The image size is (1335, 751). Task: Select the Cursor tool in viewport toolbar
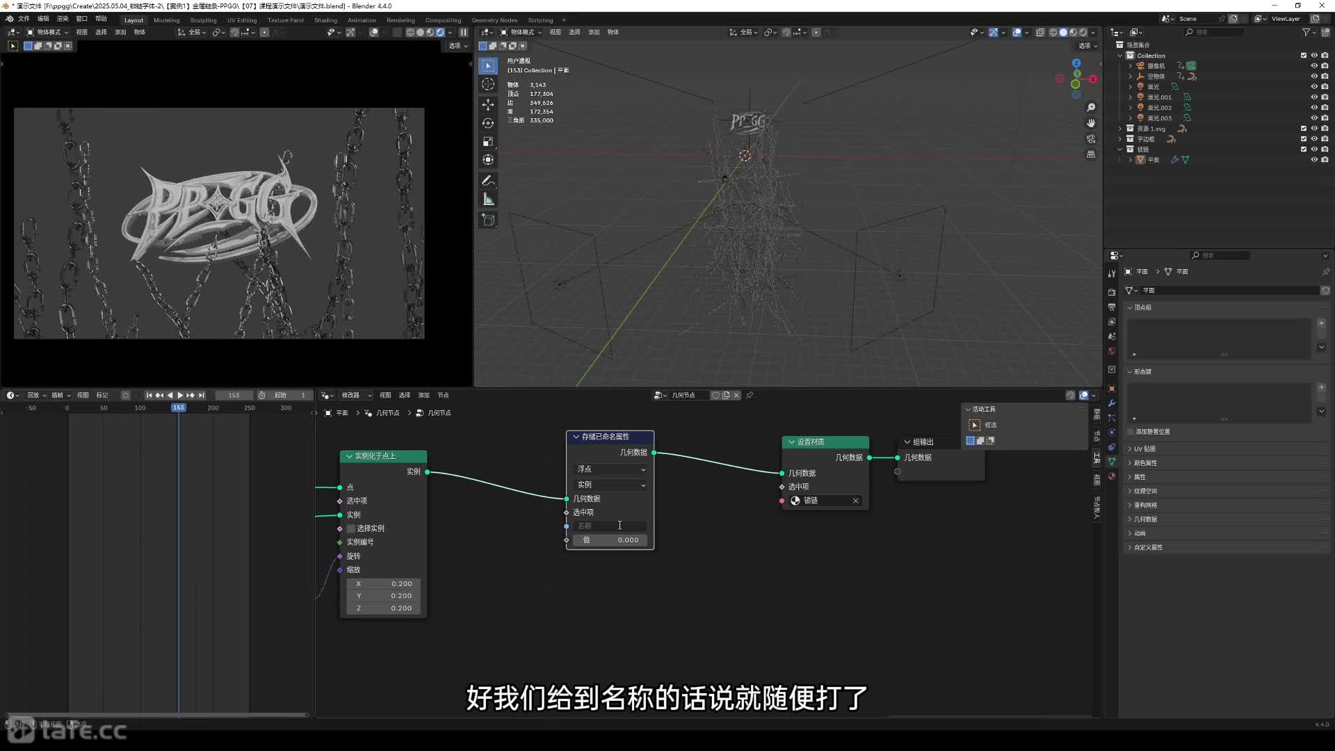488,85
